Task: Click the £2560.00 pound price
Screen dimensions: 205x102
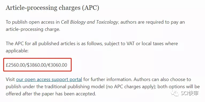Action: (15, 65)
